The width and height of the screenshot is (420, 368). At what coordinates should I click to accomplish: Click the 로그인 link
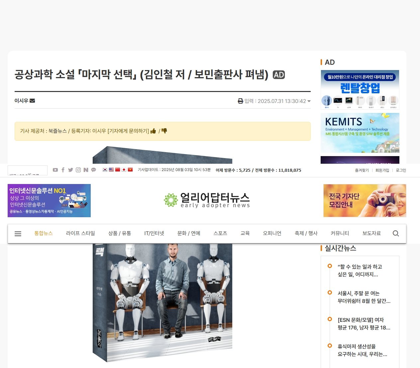pyautogui.click(x=401, y=170)
